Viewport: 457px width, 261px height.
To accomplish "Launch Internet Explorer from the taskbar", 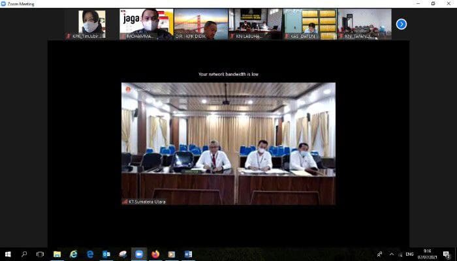I will pyautogui.click(x=74, y=254).
